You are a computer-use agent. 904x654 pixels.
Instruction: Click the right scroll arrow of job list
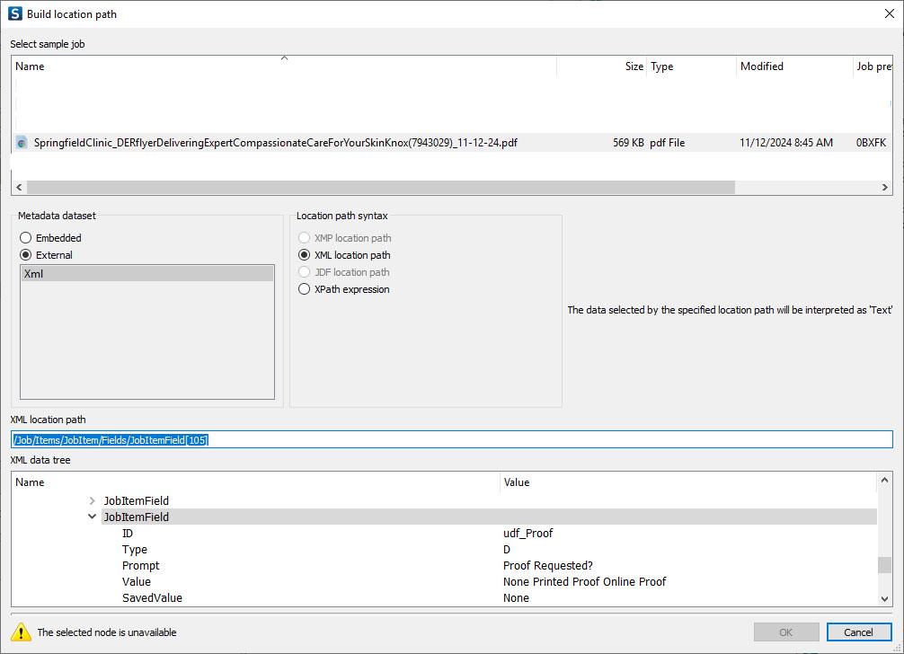tap(885, 187)
